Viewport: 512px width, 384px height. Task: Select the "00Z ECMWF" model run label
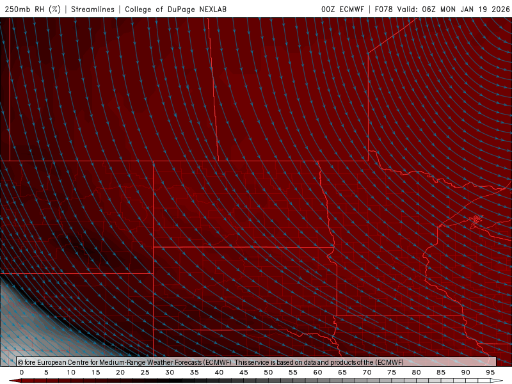coord(342,9)
